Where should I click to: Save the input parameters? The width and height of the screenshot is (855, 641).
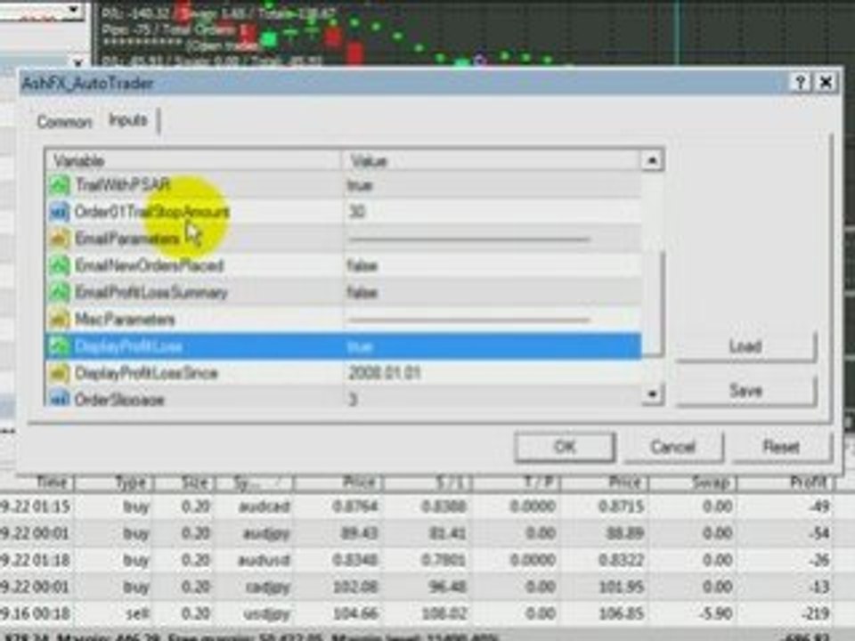745,390
